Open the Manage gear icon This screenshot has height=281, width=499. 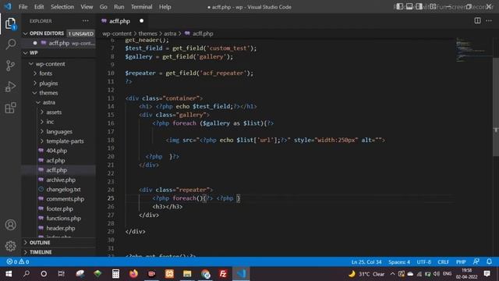click(10, 246)
